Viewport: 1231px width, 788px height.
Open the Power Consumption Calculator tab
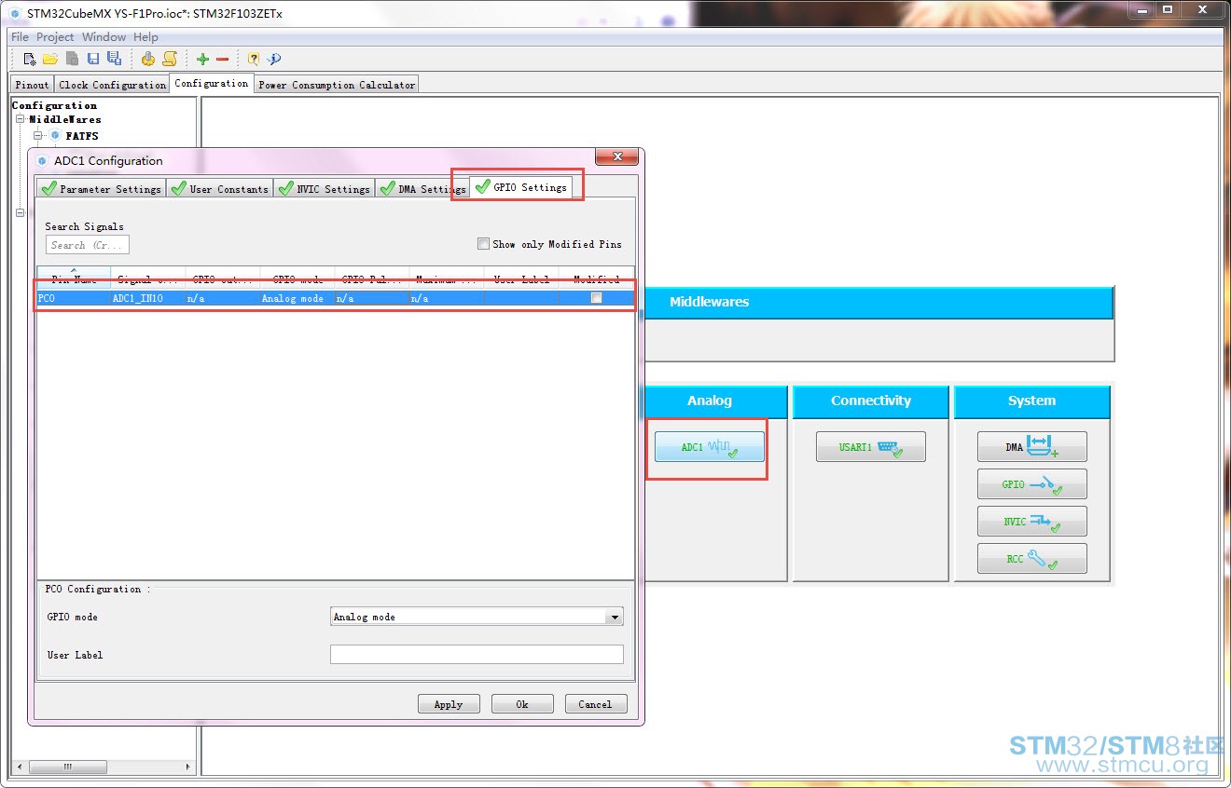[337, 85]
